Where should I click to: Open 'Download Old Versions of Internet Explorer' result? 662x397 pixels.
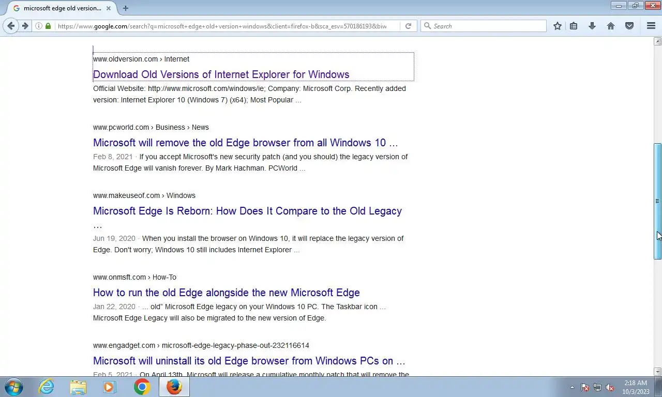click(x=221, y=74)
